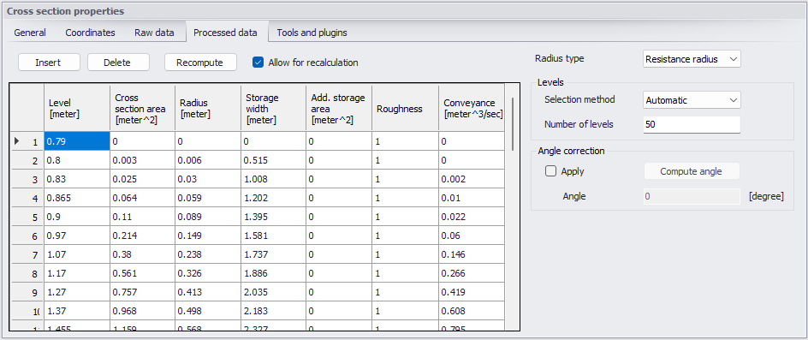Click cross section area cell 0.214

coord(142,236)
